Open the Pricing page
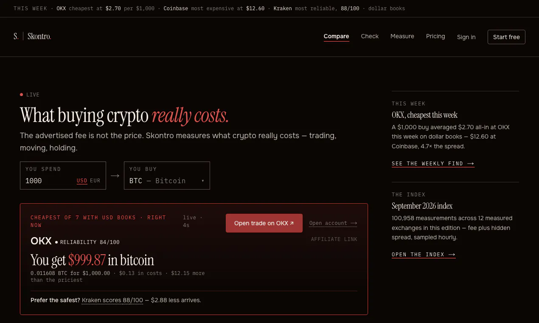Viewport: 539px width, 323px height. [435, 37]
